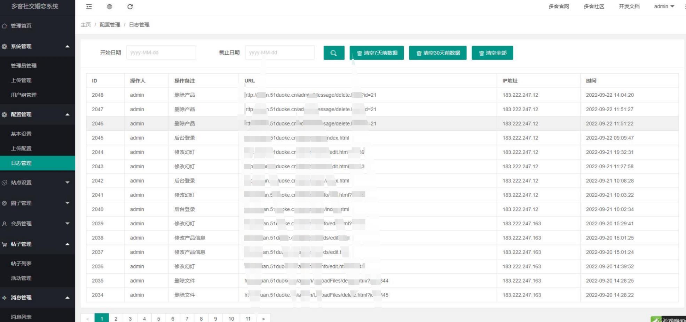Open 管理员管理 in sidebar
Image resolution: width=686 pixels, height=322 pixels.
24,66
